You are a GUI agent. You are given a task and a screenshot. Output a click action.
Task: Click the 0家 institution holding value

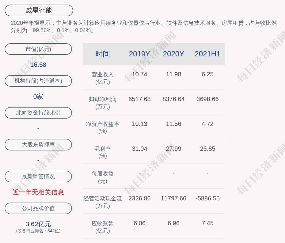[38, 97]
